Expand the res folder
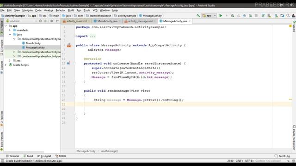The height and width of the screenshot is (166, 296). pos(10,60)
